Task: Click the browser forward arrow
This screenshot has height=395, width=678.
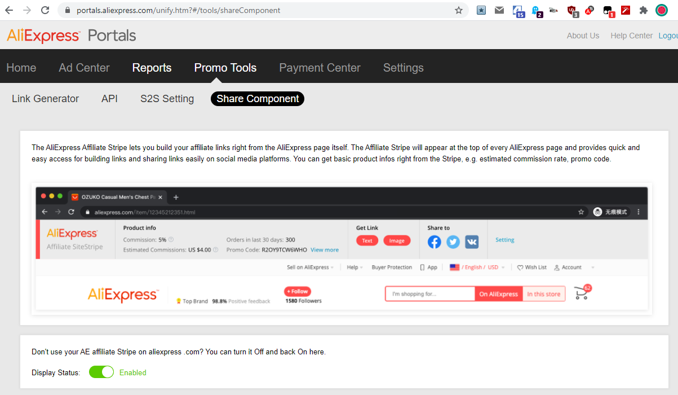Action: coord(26,10)
